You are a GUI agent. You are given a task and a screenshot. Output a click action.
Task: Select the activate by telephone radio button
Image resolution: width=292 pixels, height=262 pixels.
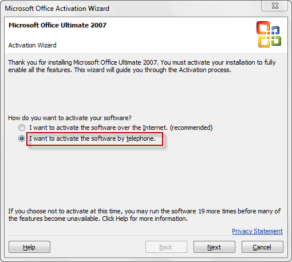[x=22, y=138]
